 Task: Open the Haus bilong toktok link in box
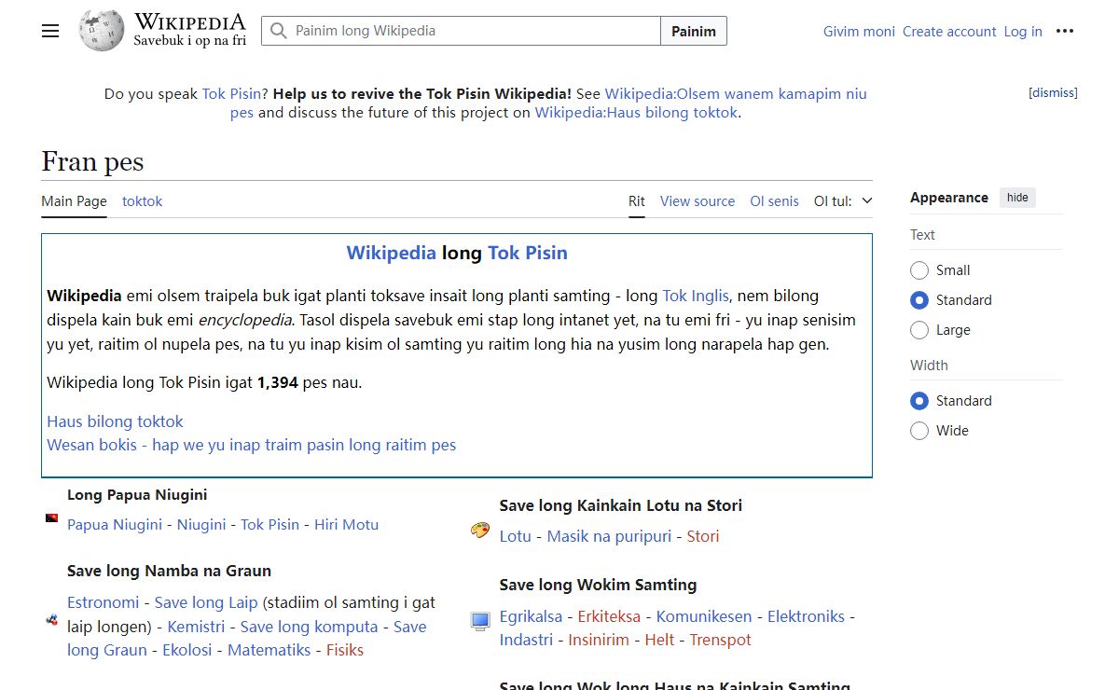tap(115, 421)
